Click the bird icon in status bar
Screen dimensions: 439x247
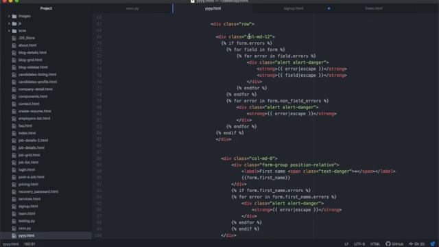pos(433,244)
